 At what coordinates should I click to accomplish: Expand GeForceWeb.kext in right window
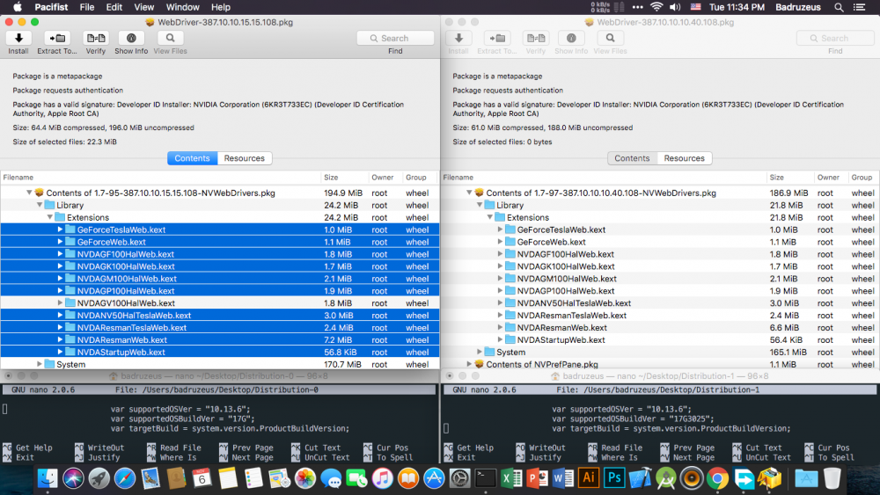point(500,242)
